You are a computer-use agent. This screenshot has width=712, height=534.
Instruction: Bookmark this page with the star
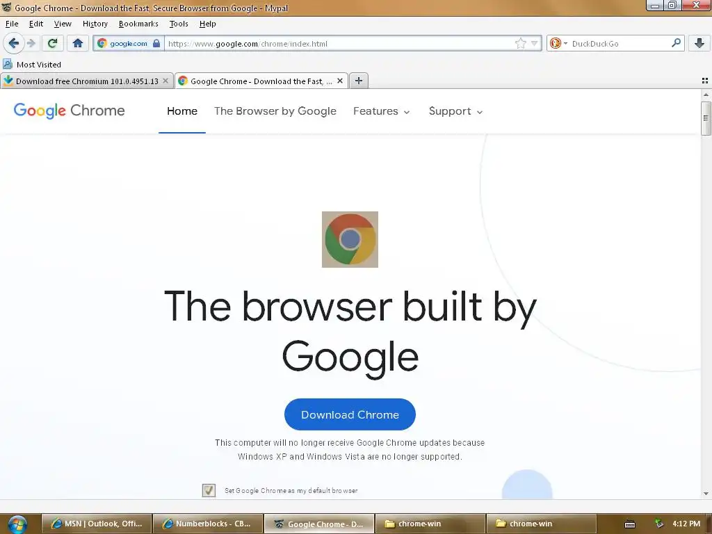pyautogui.click(x=520, y=44)
